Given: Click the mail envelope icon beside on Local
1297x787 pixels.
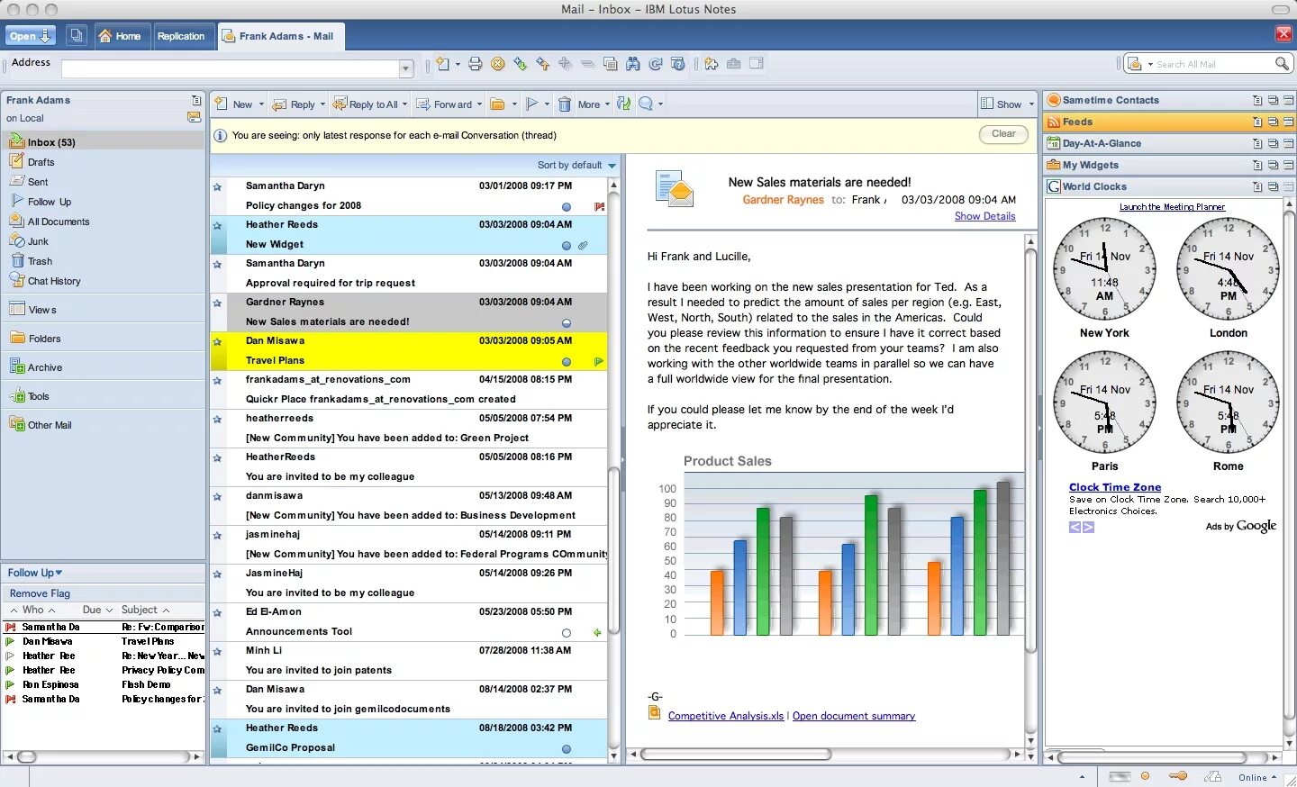Looking at the screenshot, I should [195, 117].
